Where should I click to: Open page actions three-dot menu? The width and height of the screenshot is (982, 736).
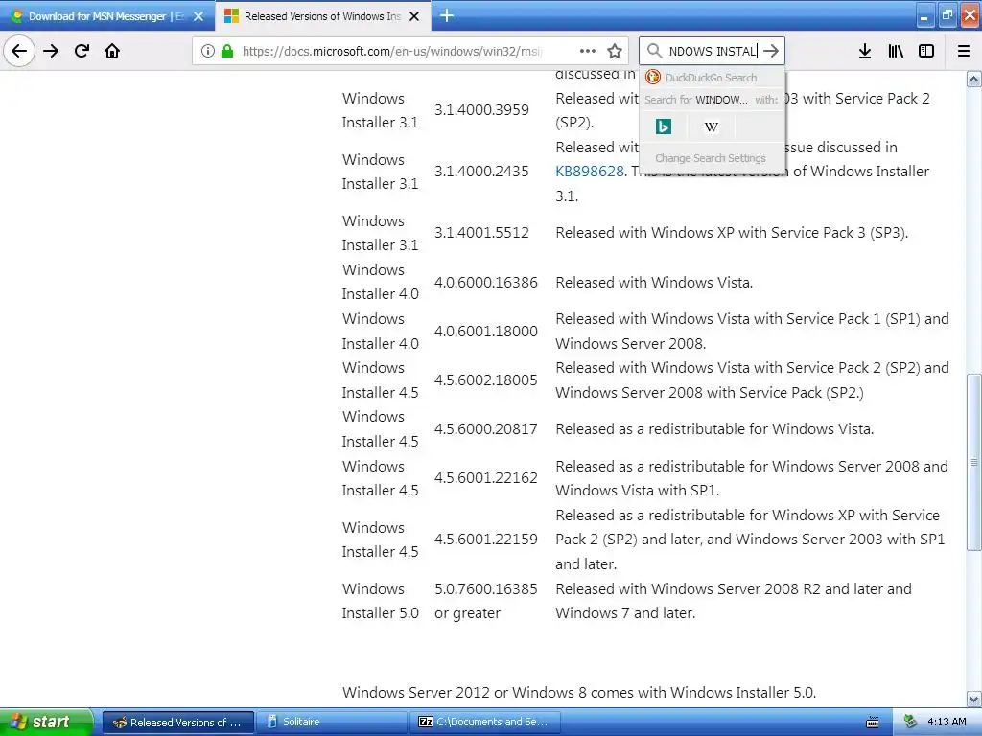coord(588,51)
